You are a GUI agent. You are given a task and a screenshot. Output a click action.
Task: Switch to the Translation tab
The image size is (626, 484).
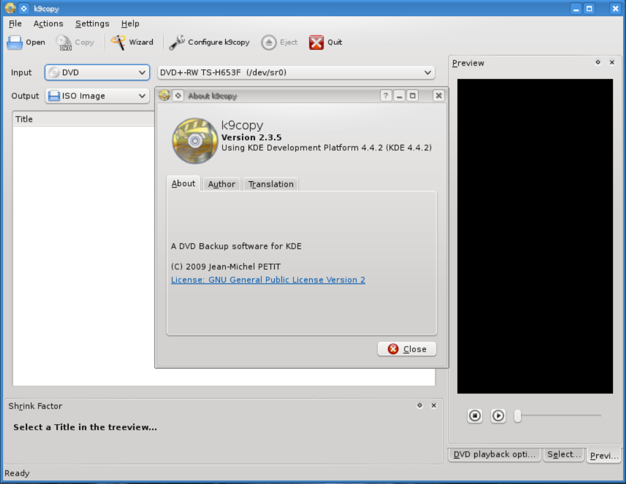point(271,184)
